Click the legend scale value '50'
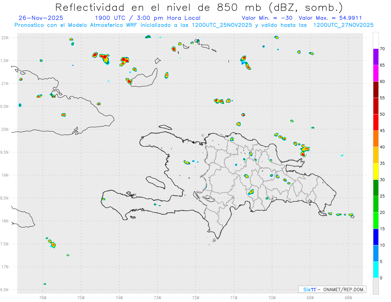 (383, 114)
